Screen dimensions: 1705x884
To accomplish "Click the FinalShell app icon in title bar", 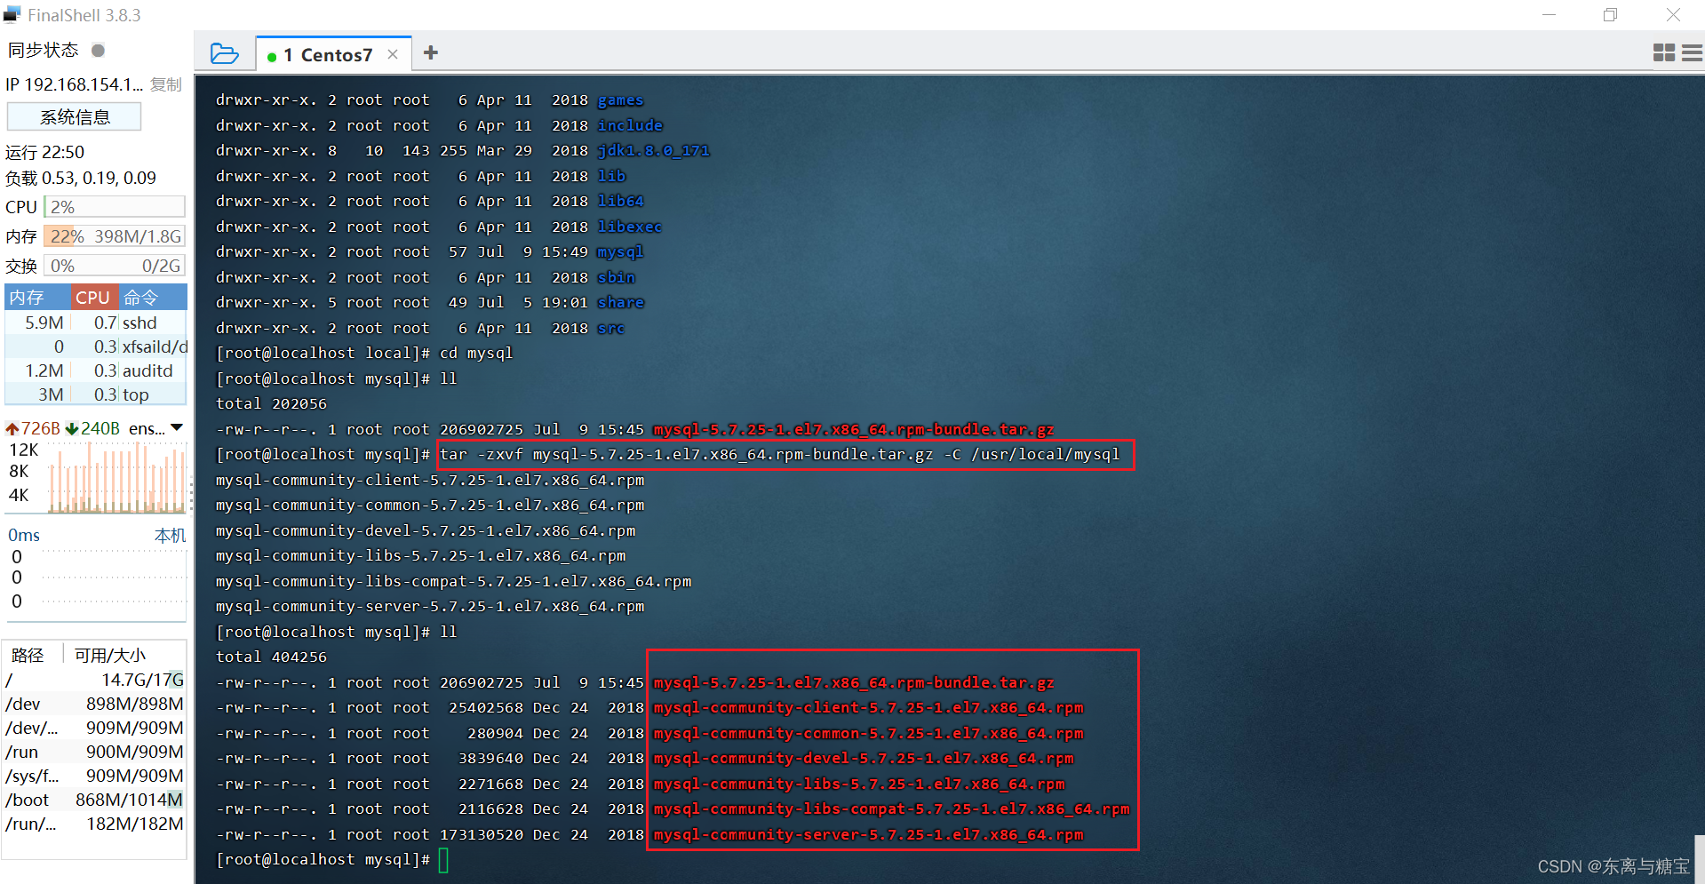I will coord(12,14).
